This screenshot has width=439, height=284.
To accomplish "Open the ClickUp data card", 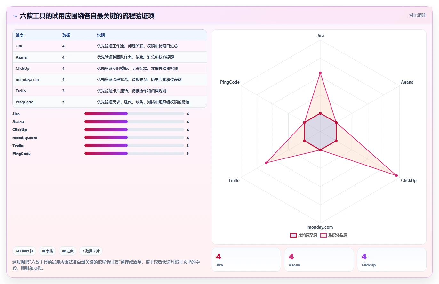I will coord(392,260).
